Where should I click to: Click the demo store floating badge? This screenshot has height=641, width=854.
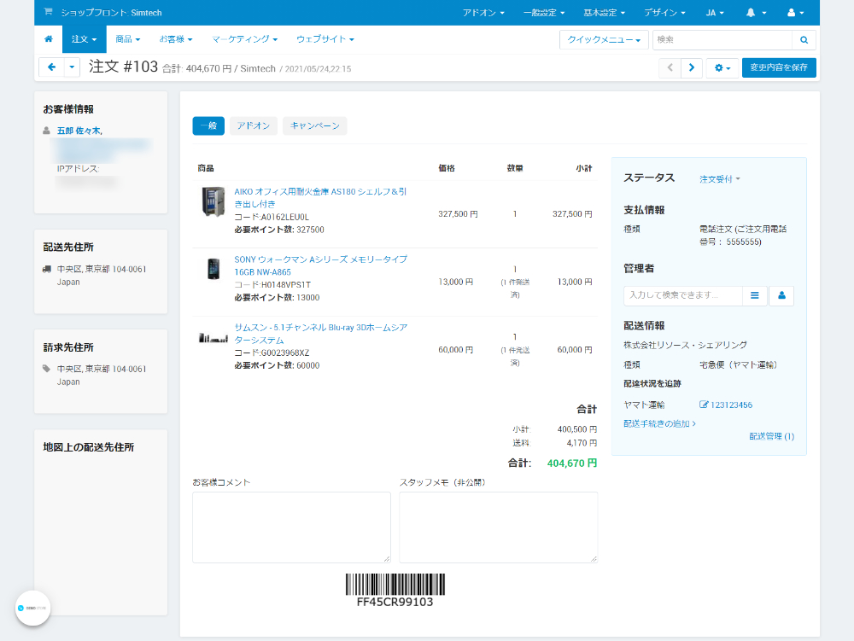(x=32, y=608)
